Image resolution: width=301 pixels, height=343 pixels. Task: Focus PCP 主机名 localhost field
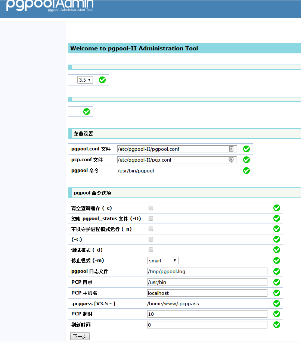pos(207,293)
